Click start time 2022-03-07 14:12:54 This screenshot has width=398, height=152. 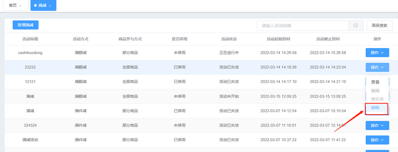click(278, 111)
